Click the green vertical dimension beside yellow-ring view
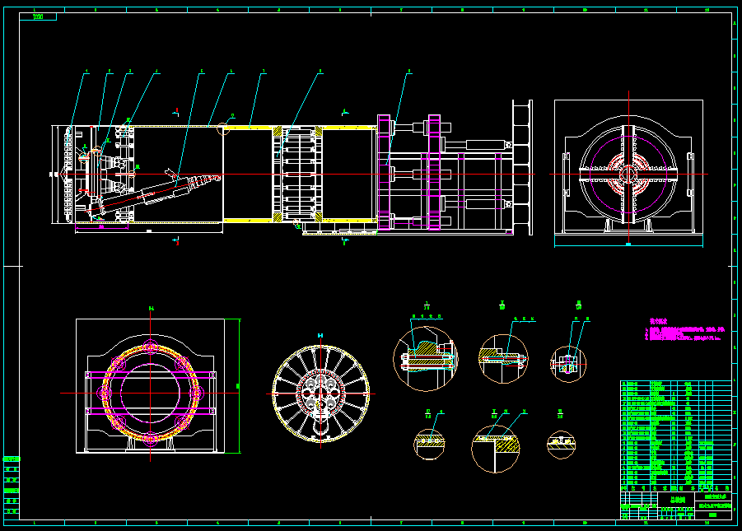Screen dimensions: 742x531 (x=239, y=386)
